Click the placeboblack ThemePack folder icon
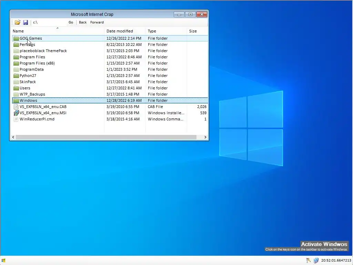The image size is (353, 265). pyautogui.click(x=16, y=51)
